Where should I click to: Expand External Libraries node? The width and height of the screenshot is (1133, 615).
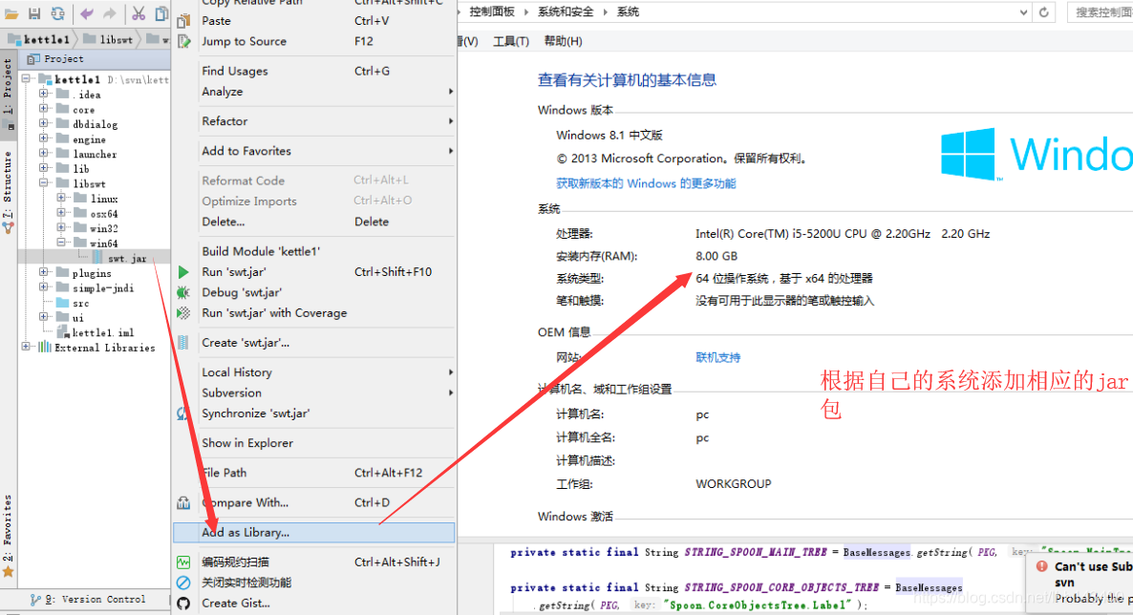[26, 347]
